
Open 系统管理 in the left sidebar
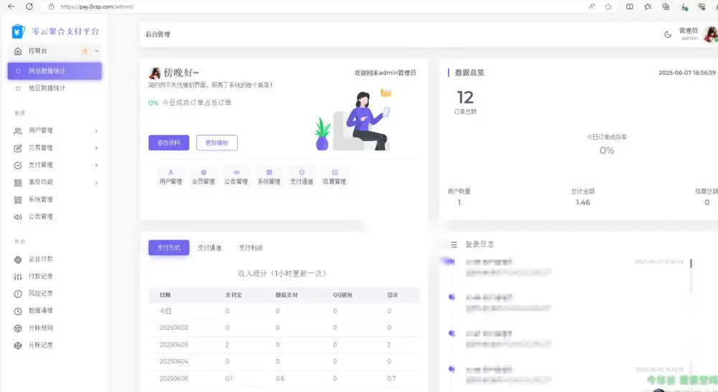coord(40,200)
